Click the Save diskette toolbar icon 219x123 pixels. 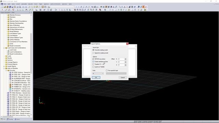point(12,7)
